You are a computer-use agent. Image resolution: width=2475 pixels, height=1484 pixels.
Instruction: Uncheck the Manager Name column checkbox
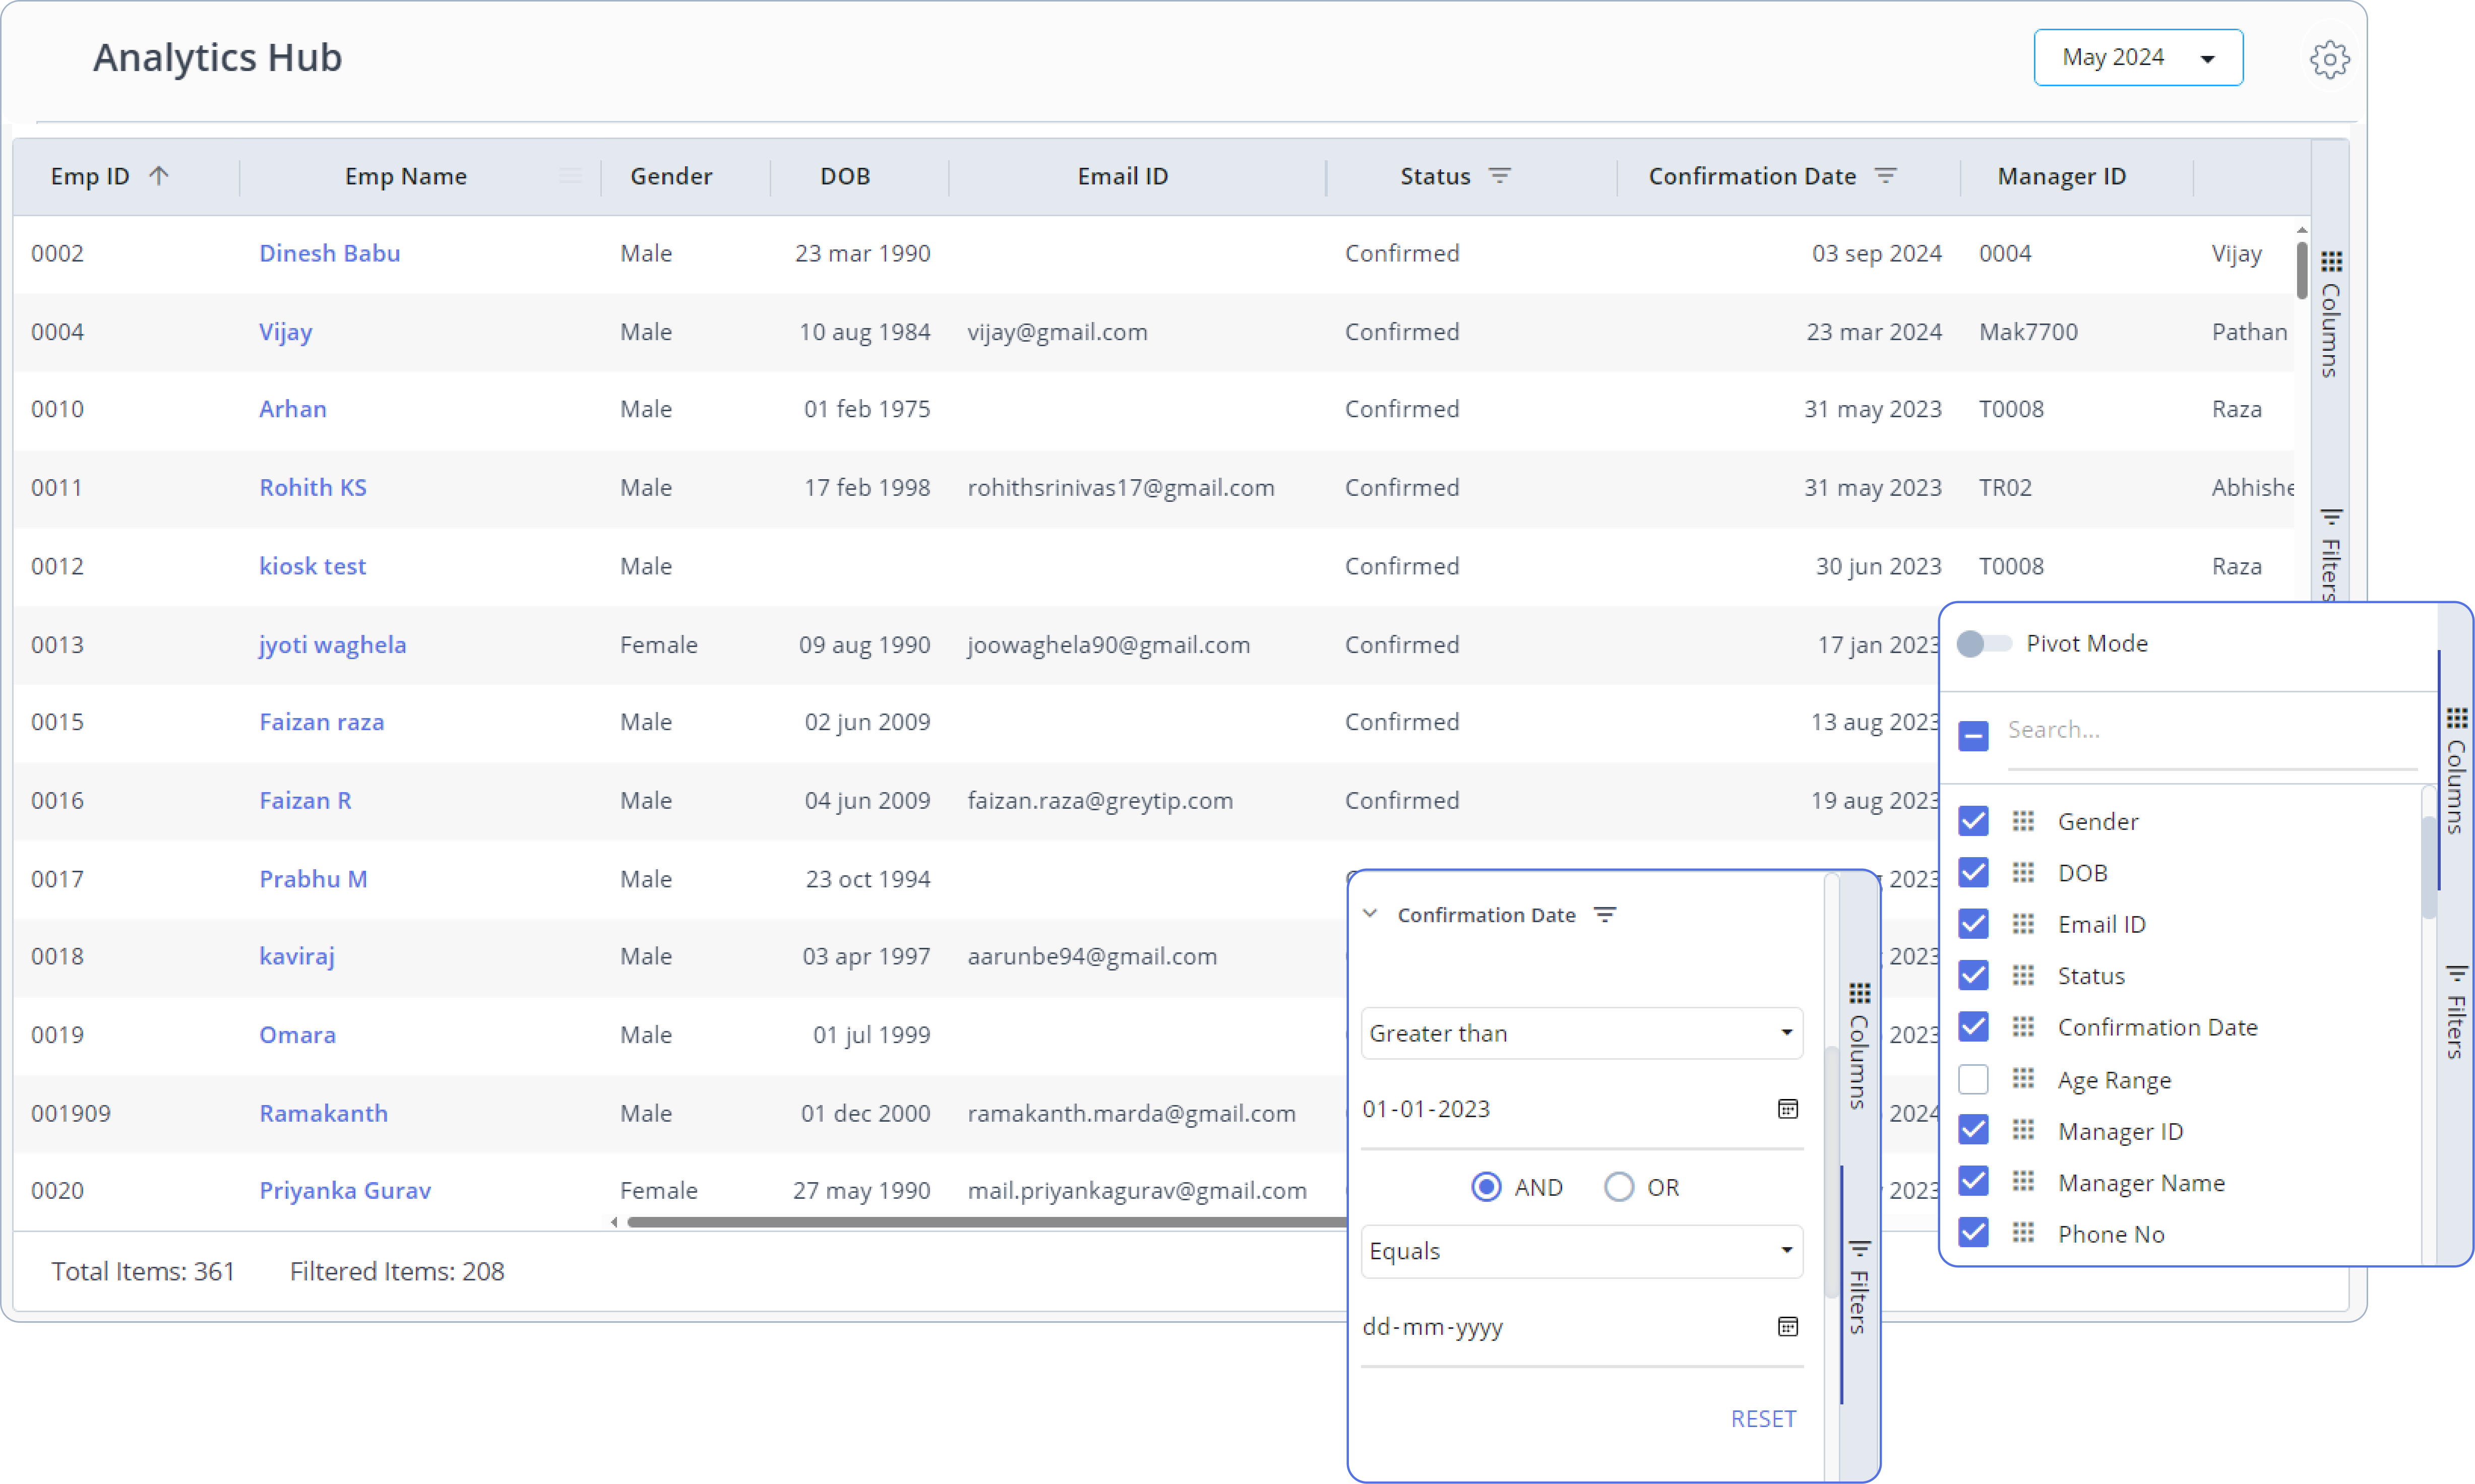click(1973, 1182)
